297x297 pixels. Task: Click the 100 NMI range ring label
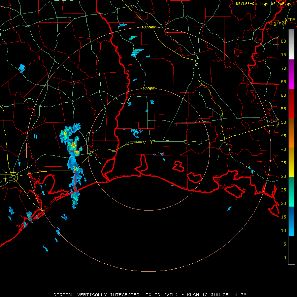(148, 27)
